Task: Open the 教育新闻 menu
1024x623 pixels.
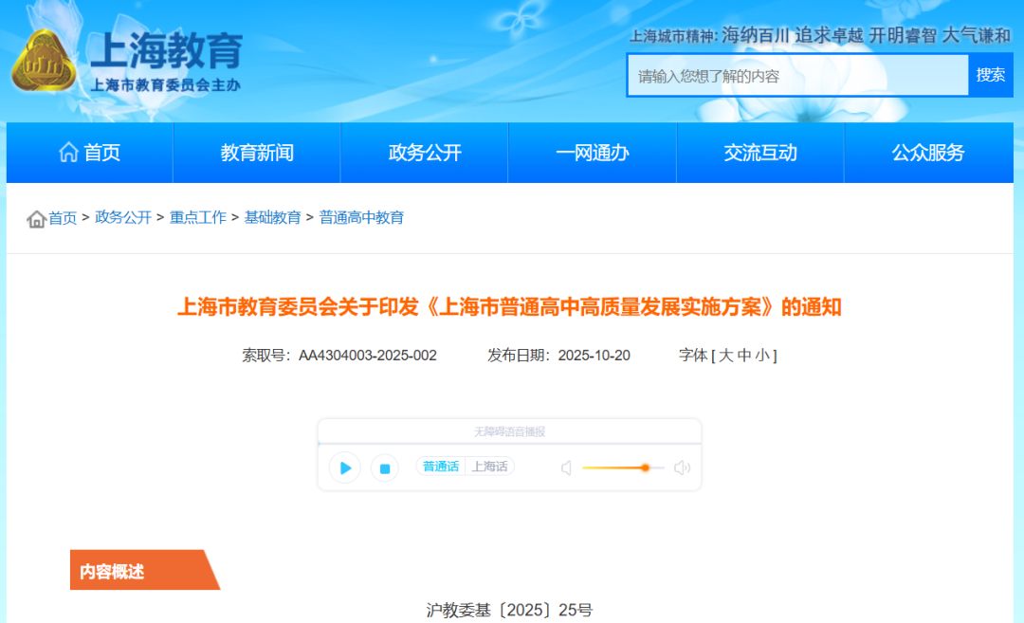Action: pos(257,153)
